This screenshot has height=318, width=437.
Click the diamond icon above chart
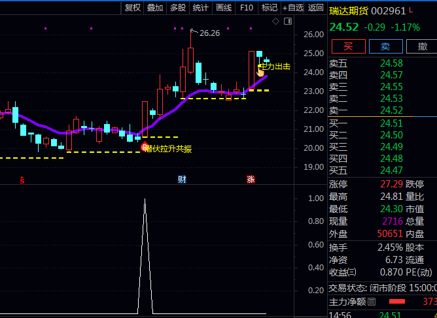click(275, 21)
